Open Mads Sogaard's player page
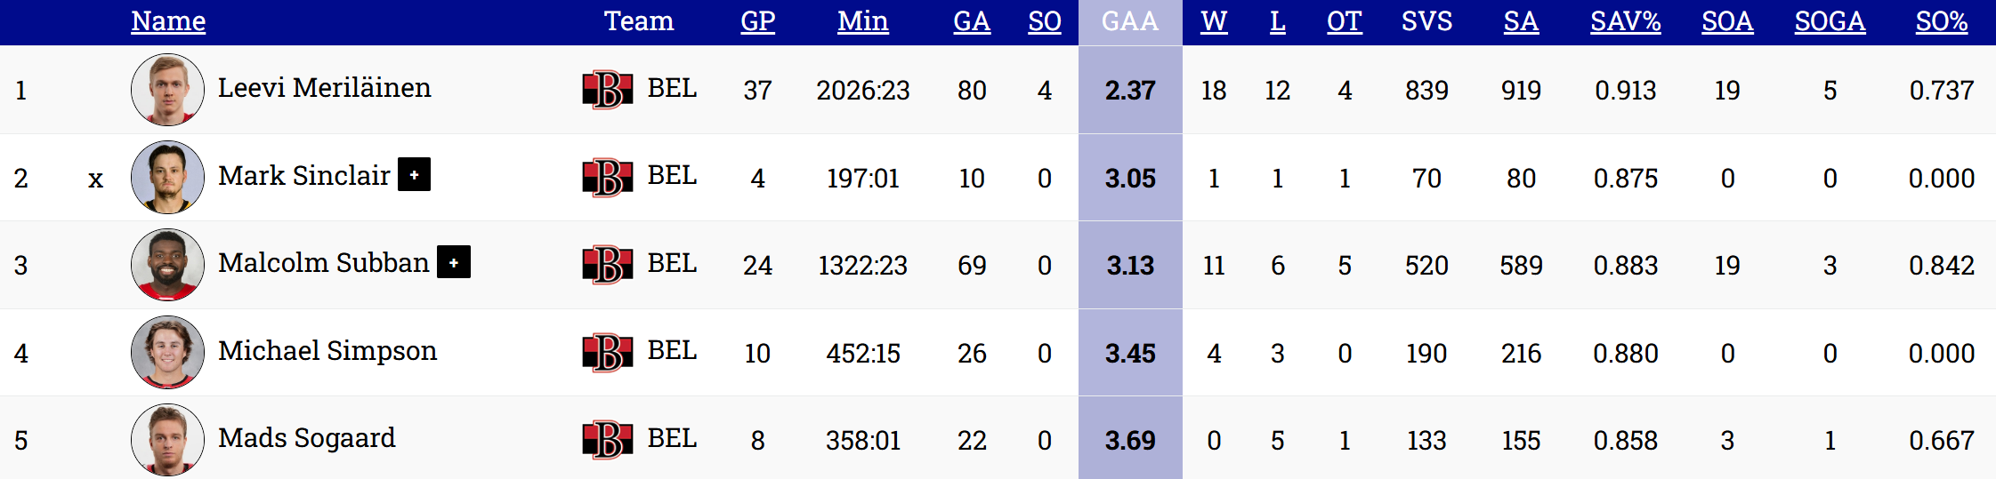This screenshot has width=1996, height=479. pyautogui.click(x=307, y=438)
